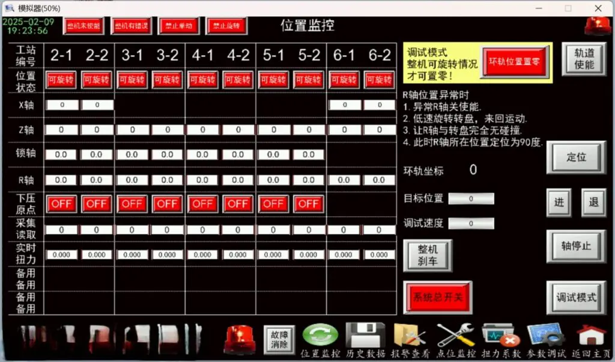Click the red alarm siren in bottom bar
This screenshot has height=362, width=615.
tap(239, 340)
